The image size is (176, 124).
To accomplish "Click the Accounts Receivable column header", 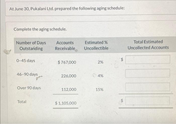I will click(x=65, y=45).
